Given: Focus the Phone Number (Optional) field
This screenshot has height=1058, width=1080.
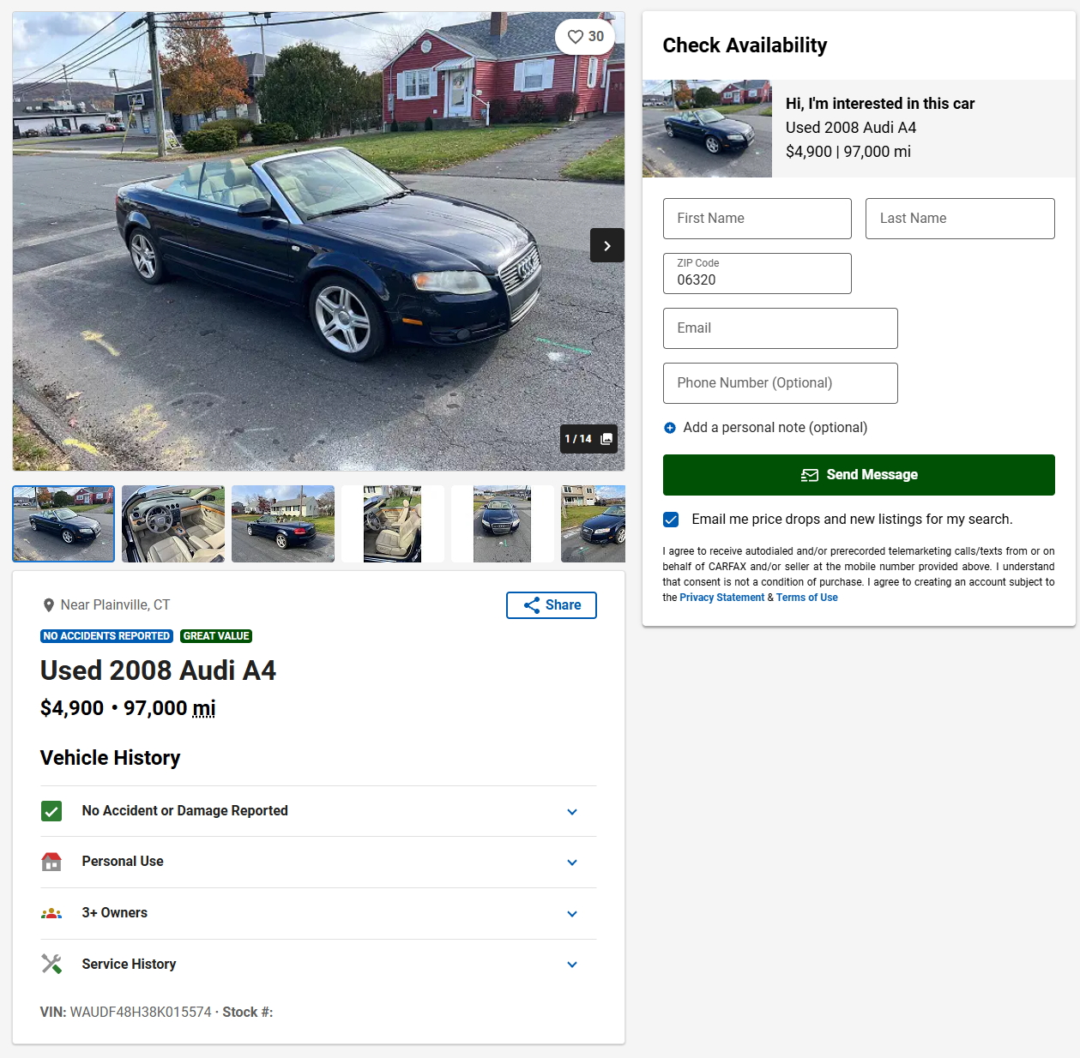Looking at the screenshot, I should 781,383.
